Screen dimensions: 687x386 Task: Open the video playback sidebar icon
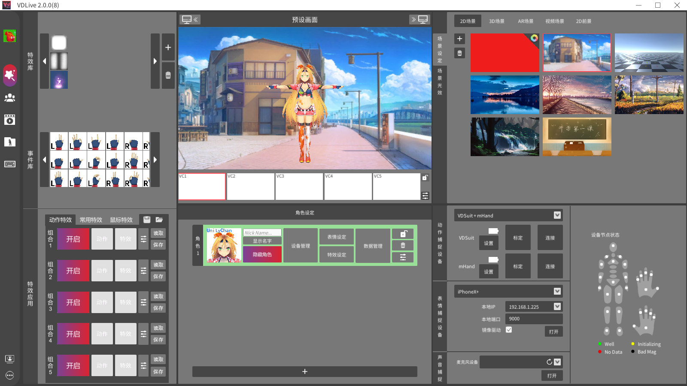(10, 120)
